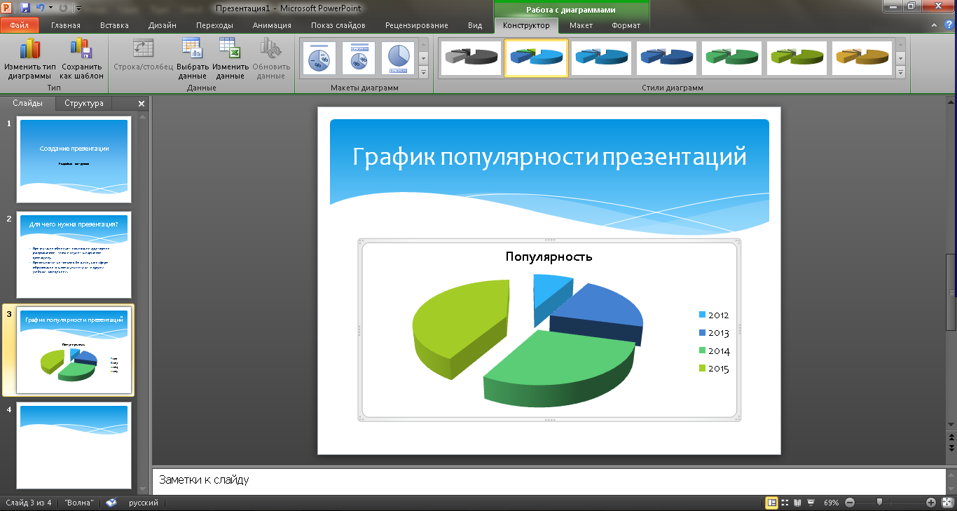Start the slide show from status bar icon
The width and height of the screenshot is (957, 511).
pos(811,503)
